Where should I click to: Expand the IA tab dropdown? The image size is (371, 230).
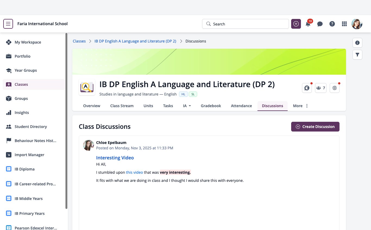pos(187,106)
